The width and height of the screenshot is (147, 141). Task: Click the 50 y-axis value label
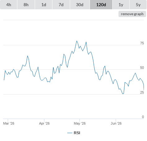[x=142, y=68]
